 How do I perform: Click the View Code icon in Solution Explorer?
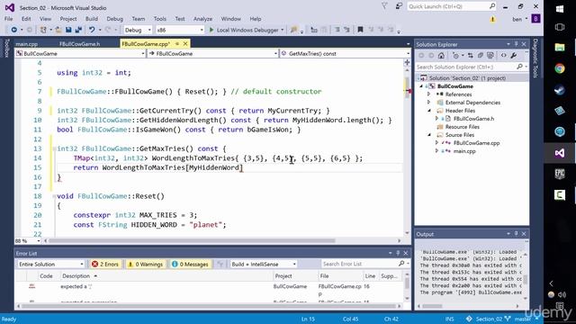(503, 56)
